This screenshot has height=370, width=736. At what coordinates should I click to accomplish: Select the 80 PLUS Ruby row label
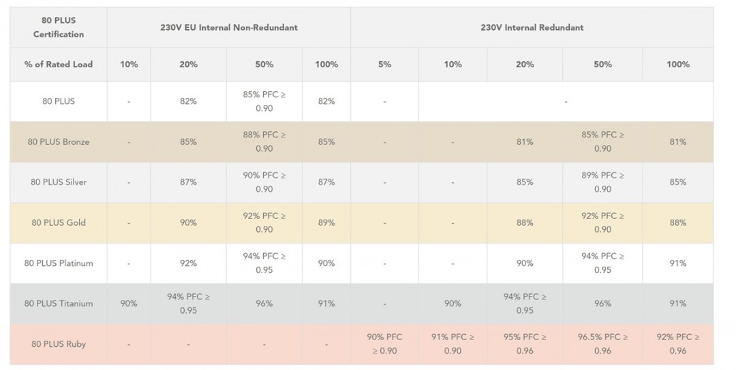tap(59, 344)
